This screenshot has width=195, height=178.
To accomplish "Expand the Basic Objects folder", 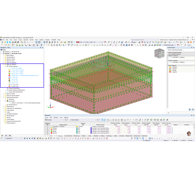I will point(3,55).
